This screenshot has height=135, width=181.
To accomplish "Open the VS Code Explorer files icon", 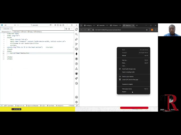I will pyautogui.click(x=76, y=29).
